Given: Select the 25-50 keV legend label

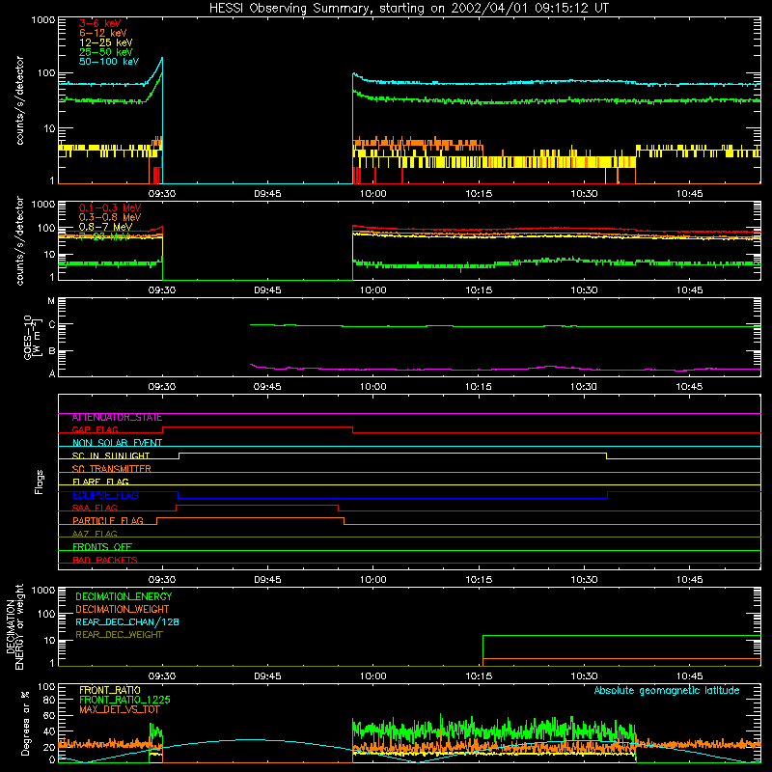Looking at the screenshot, I should (x=105, y=52).
